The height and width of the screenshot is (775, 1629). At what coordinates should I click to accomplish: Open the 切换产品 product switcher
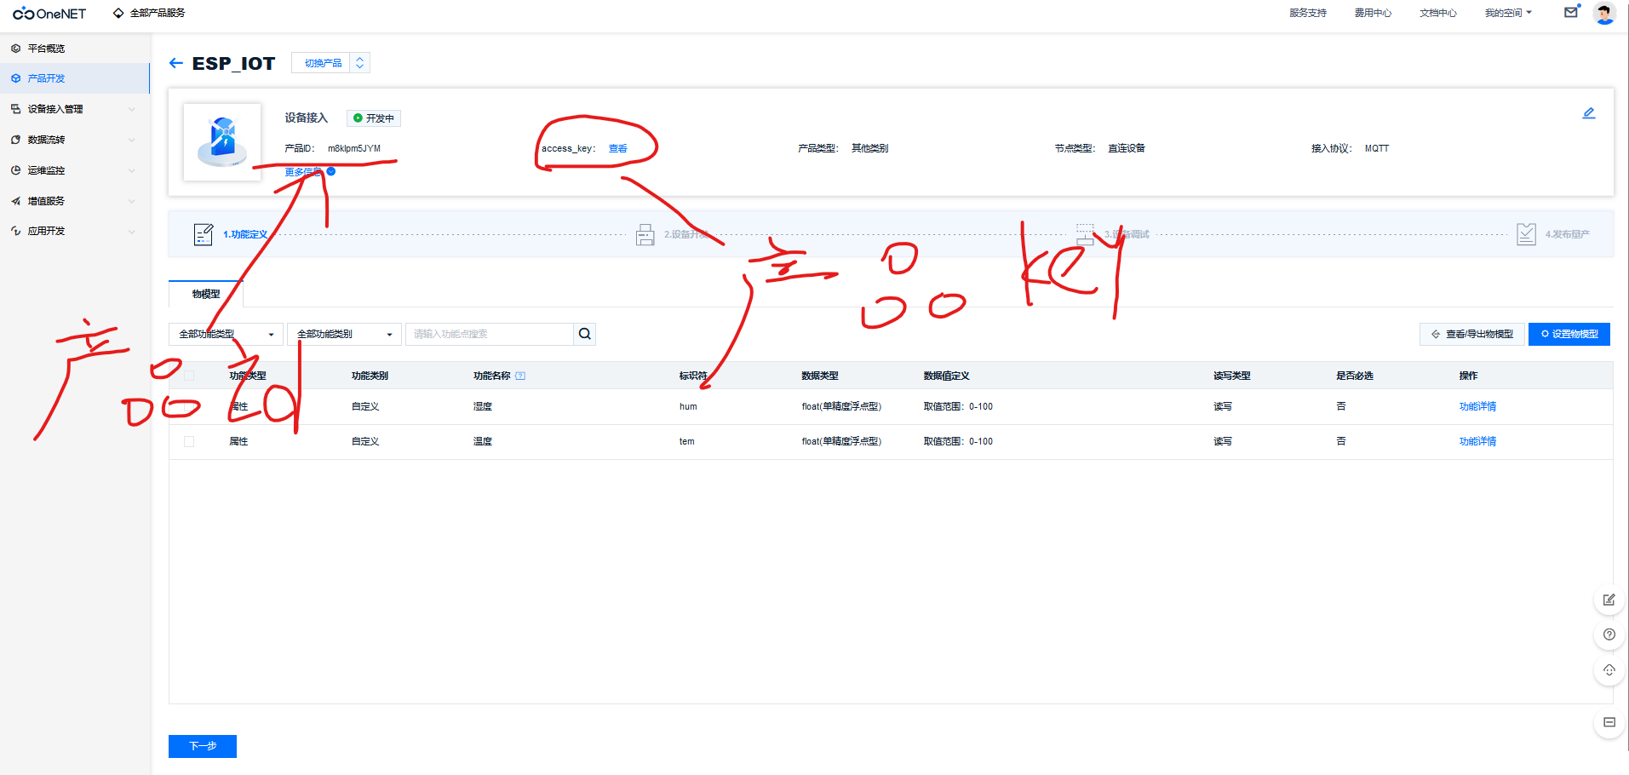(330, 63)
